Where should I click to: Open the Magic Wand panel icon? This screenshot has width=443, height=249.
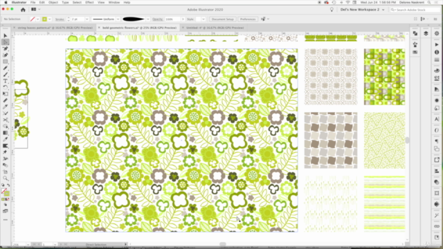[x=437, y=216]
